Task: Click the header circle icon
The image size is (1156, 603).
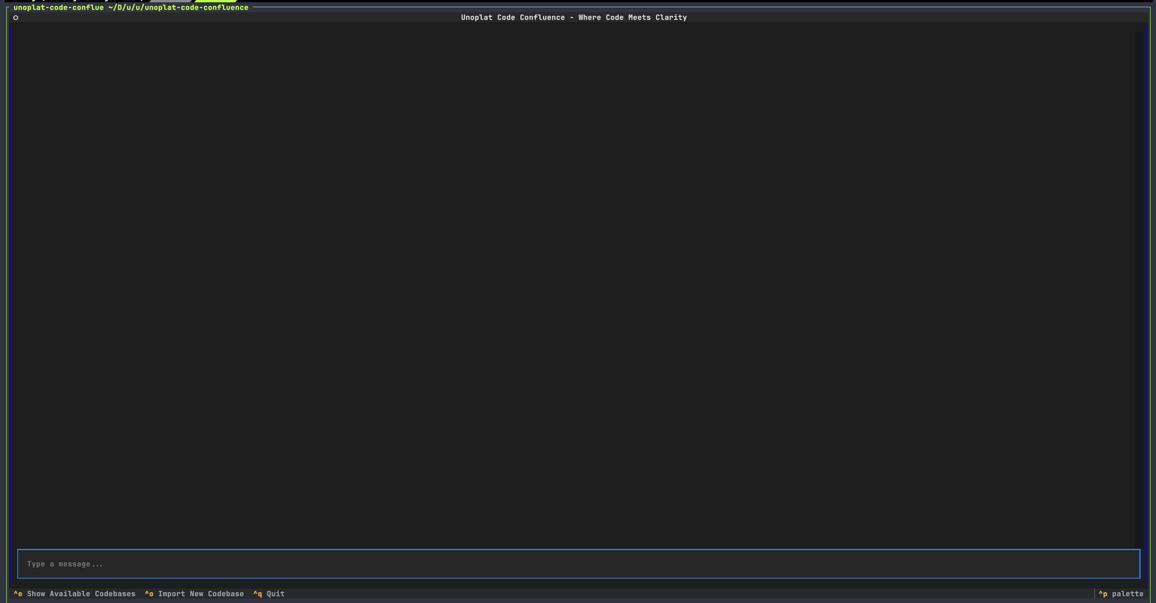Action: pyautogui.click(x=16, y=18)
